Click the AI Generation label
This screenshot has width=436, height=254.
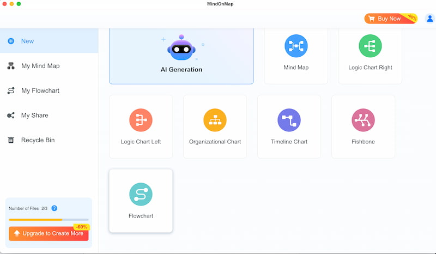click(181, 70)
